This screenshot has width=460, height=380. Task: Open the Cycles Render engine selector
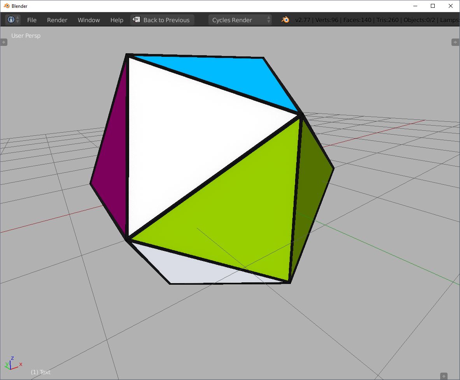tap(236, 20)
